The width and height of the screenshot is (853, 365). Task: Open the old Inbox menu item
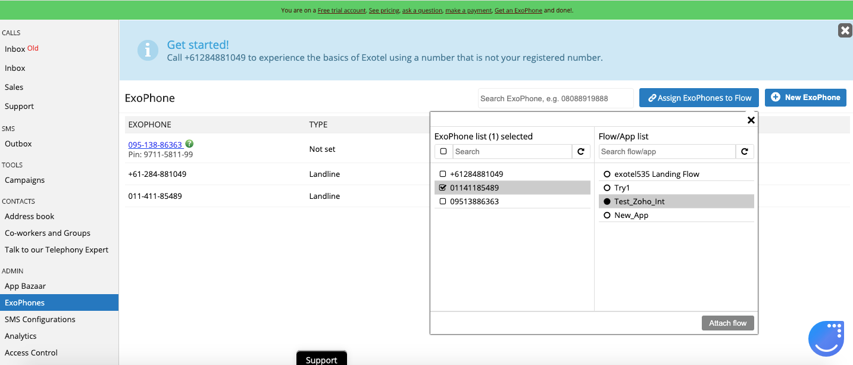[x=21, y=49]
